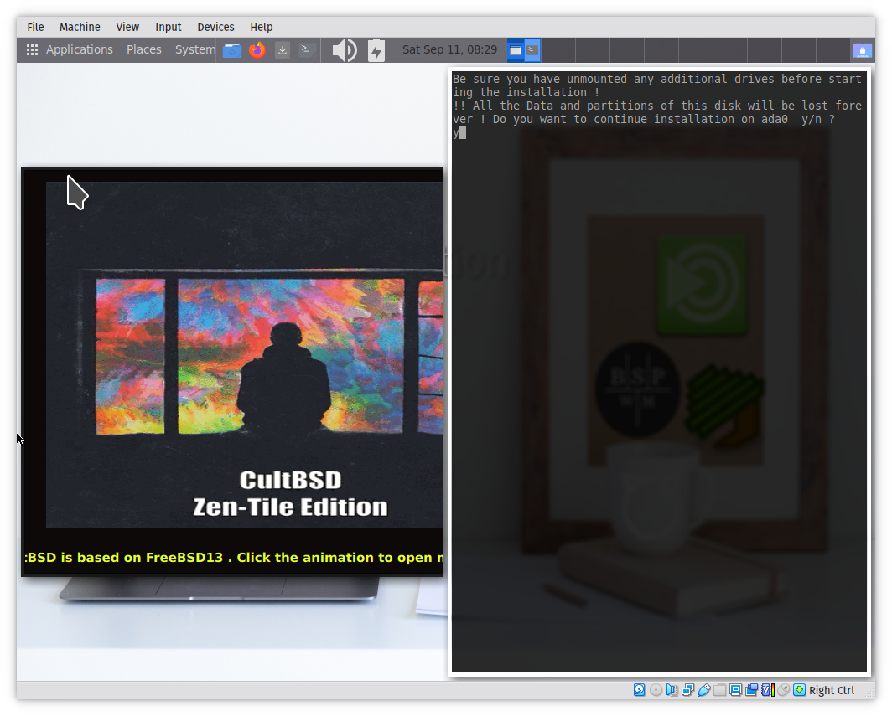The image size is (892, 716).
Task: Click the network adapters status icon
Action: (x=688, y=690)
